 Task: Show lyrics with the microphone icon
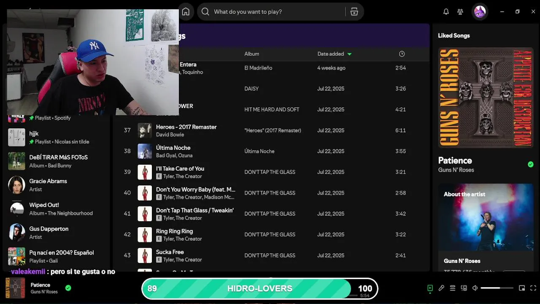441,288
